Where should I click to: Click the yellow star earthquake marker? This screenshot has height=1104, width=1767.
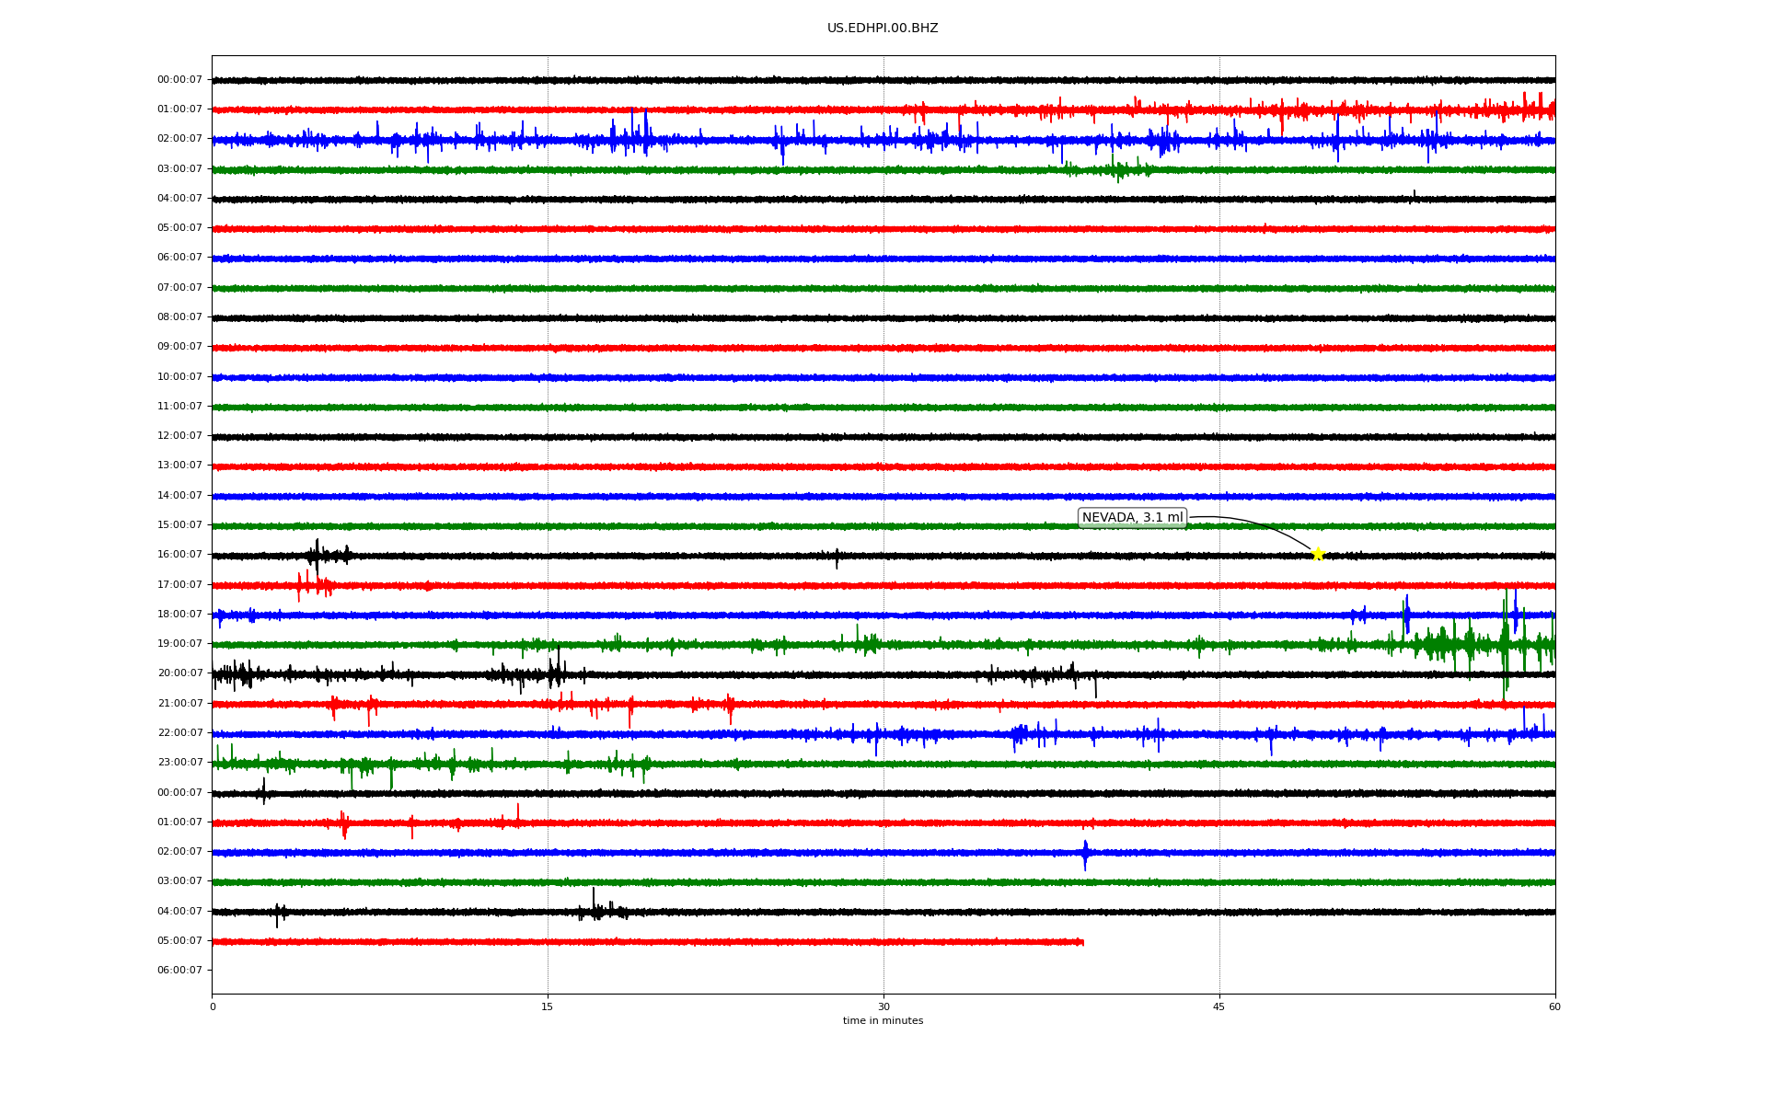(1317, 554)
